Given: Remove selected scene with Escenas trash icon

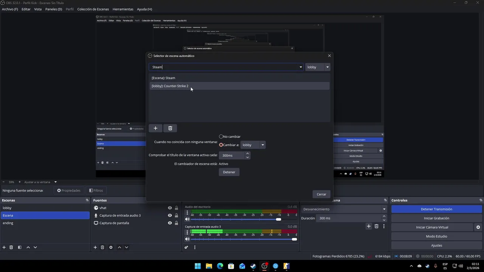Looking at the screenshot, I should 11,247.
